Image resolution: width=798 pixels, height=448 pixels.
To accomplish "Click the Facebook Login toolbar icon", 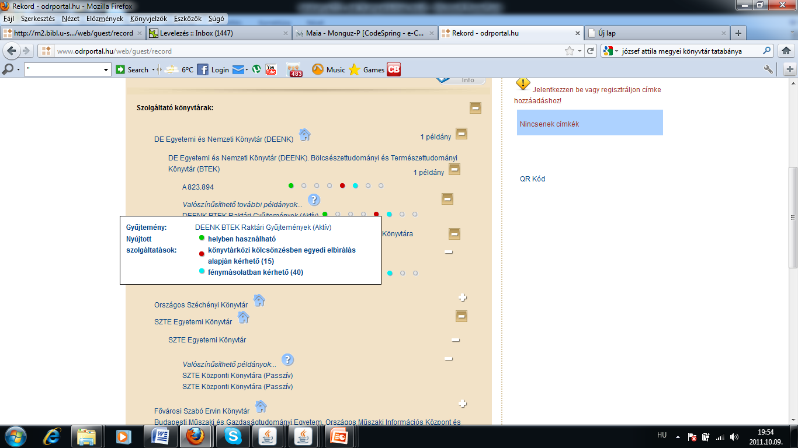I will coord(213,69).
